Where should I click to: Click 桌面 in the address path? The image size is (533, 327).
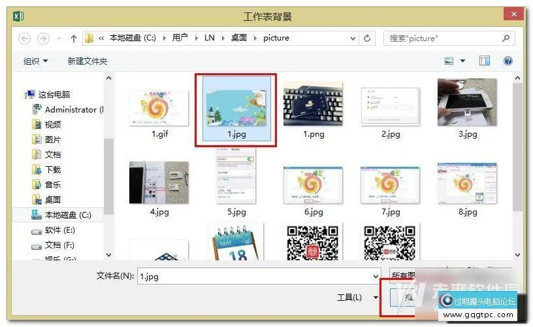tap(239, 38)
